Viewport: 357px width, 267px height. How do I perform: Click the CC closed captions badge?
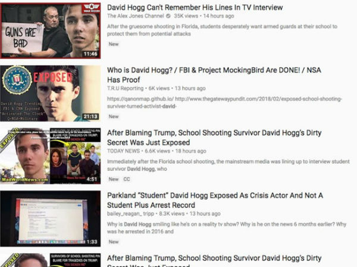pyautogui.click(x=127, y=179)
